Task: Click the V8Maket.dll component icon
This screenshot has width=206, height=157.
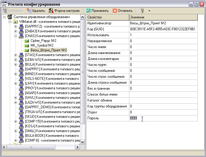Action: click(x=15, y=22)
